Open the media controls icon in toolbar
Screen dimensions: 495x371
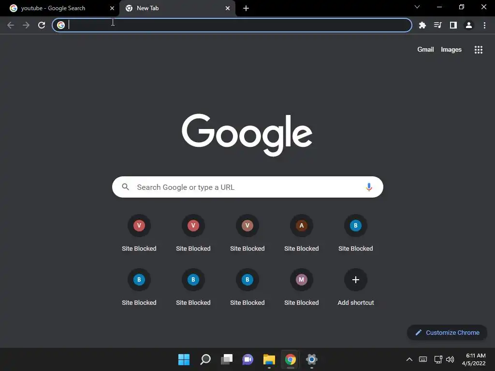pos(438,25)
